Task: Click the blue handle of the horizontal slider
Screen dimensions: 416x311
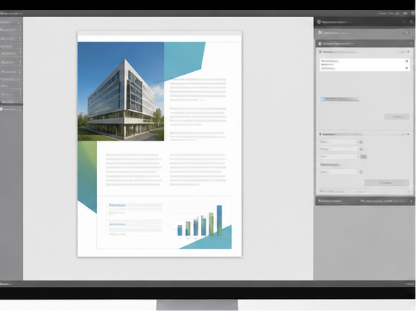Action: point(322,100)
